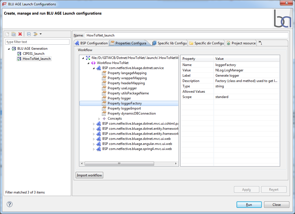The width and height of the screenshot is (295, 214).
Task: Click the Value column header
Action: (246, 59)
